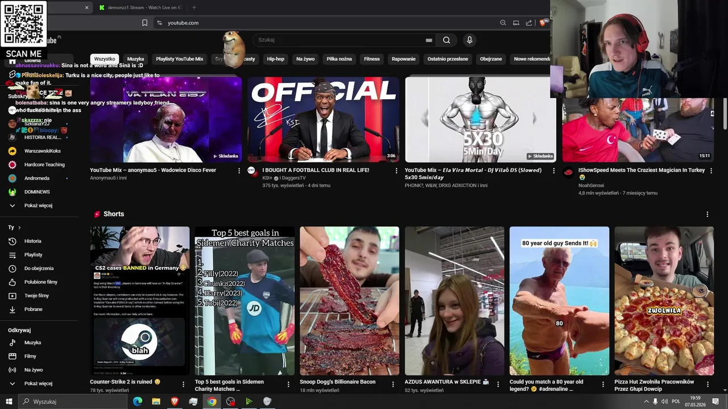Play the Wadowice Disco Fever mix thumbnail
This screenshot has width=728, height=409.
tap(166, 119)
